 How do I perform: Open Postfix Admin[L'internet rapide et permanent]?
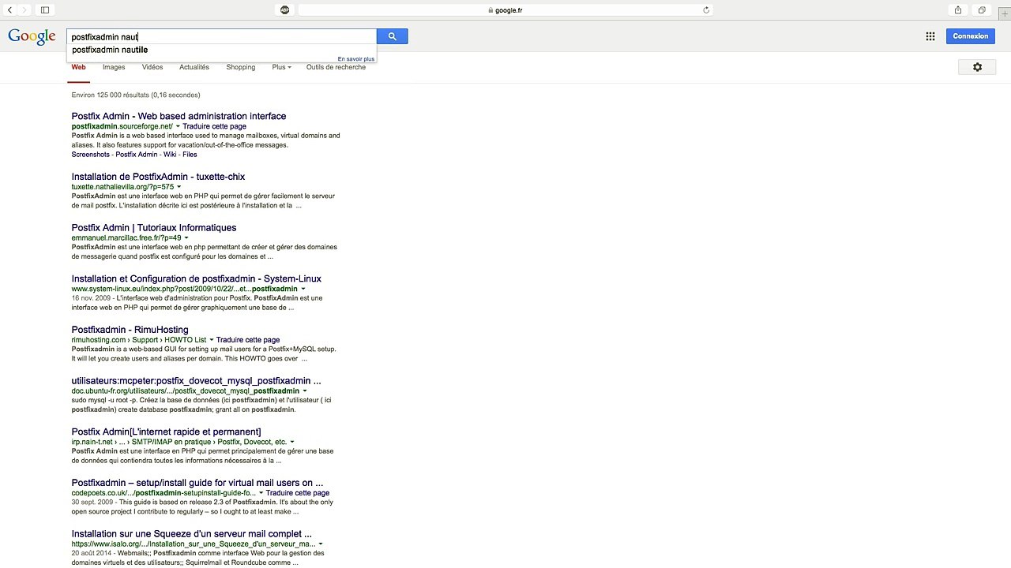tap(166, 432)
